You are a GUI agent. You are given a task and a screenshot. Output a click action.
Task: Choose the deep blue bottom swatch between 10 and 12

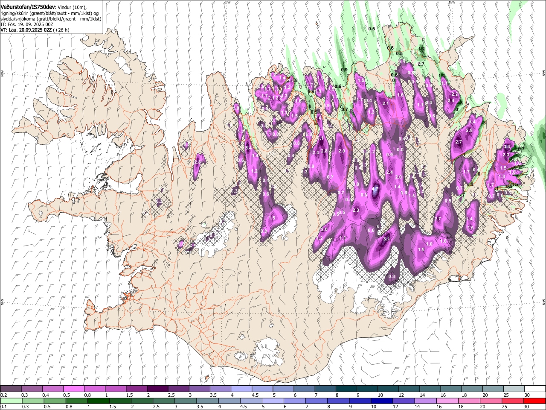[381, 401]
